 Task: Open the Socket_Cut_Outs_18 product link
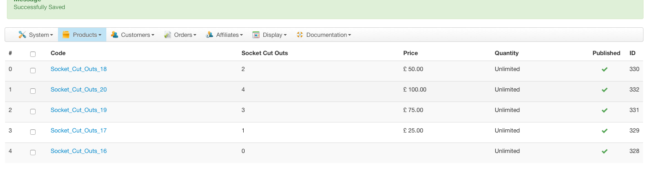[79, 69]
